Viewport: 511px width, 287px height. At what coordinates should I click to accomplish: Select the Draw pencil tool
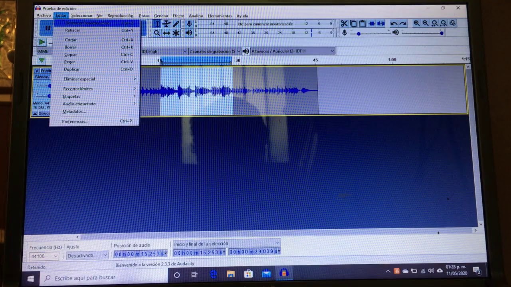[176, 24]
